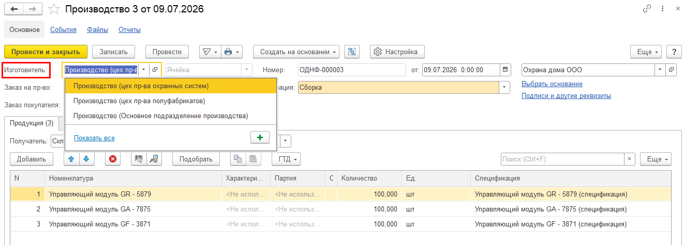Select Производство (Основное подразделение производства)
The height and width of the screenshot is (245, 684).
coord(171,116)
